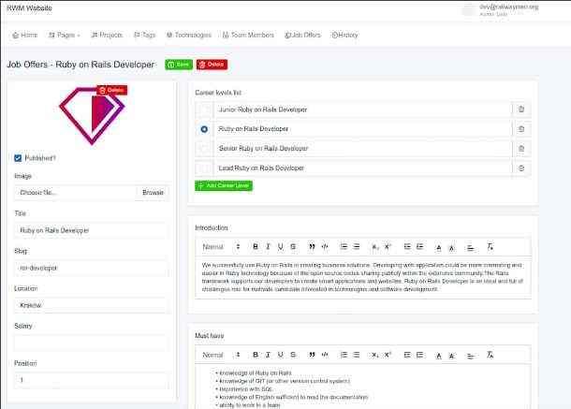571x409 pixels.
Task: Toggle strikethrough in Must have editor
Action: pos(293,355)
